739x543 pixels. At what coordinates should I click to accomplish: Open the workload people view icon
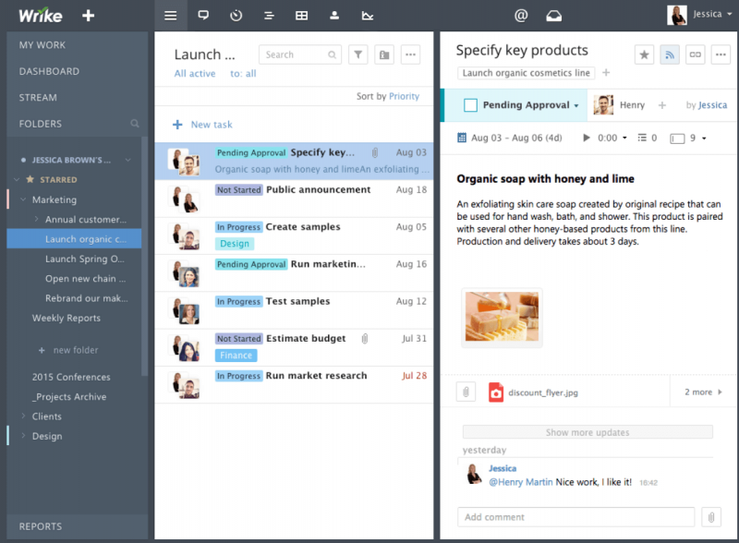(333, 15)
